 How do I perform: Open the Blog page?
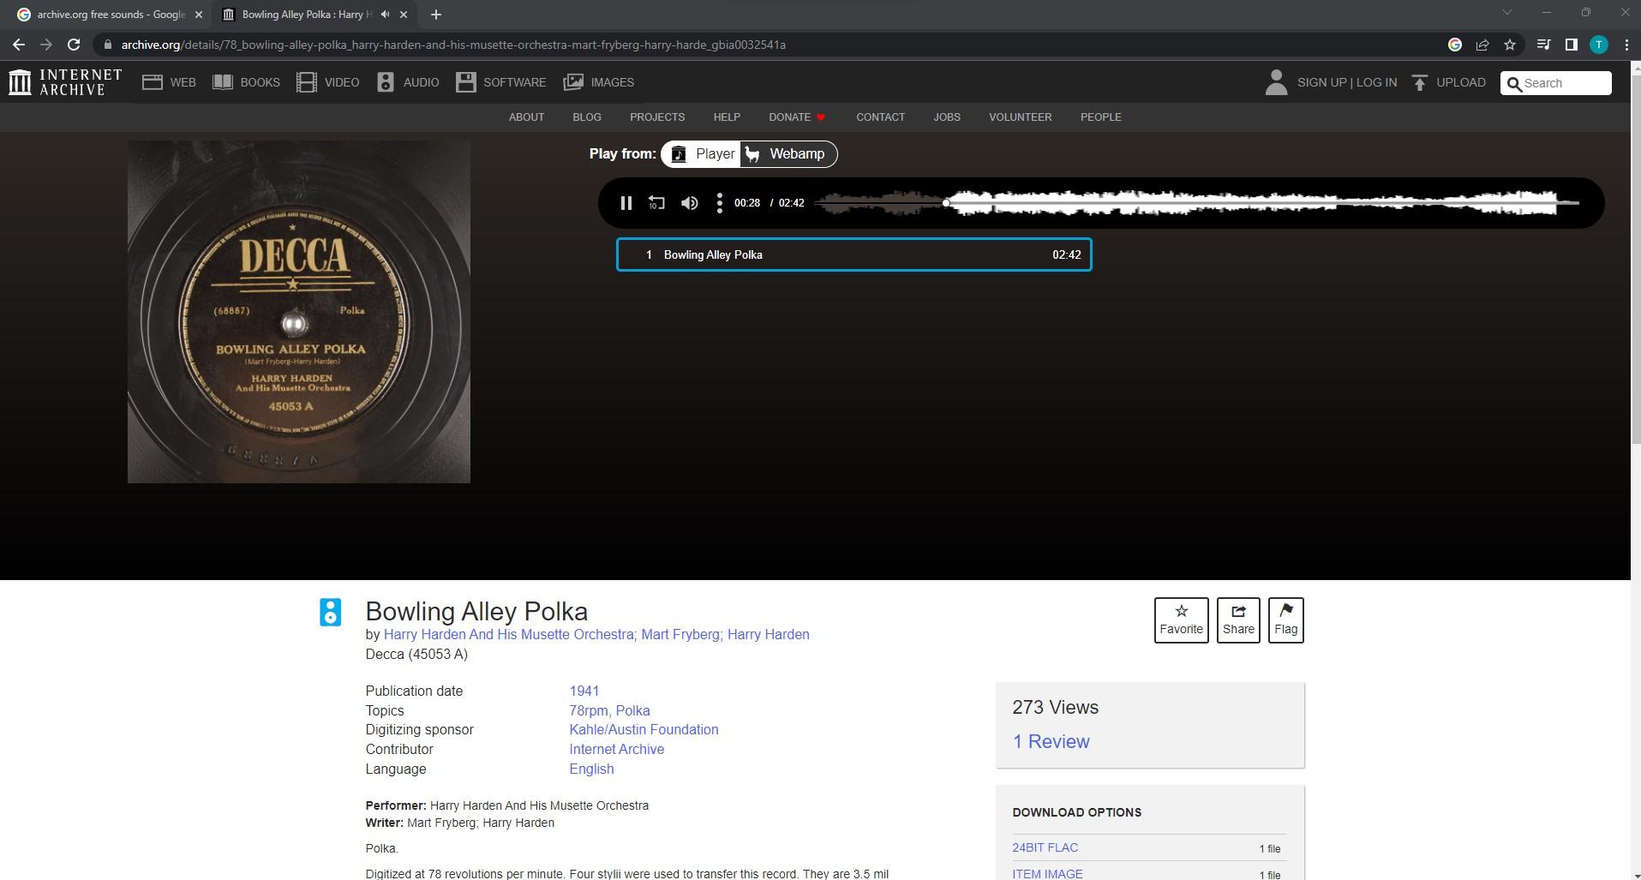pyautogui.click(x=587, y=117)
